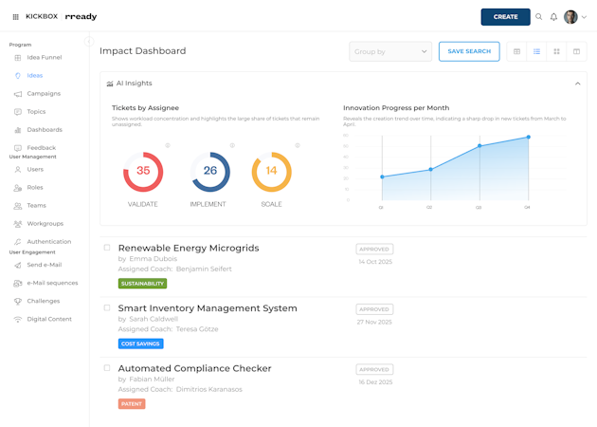Click the Idea Funnel table icon
The width and height of the screenshot is (597, 427).
[x=17, y=58]
